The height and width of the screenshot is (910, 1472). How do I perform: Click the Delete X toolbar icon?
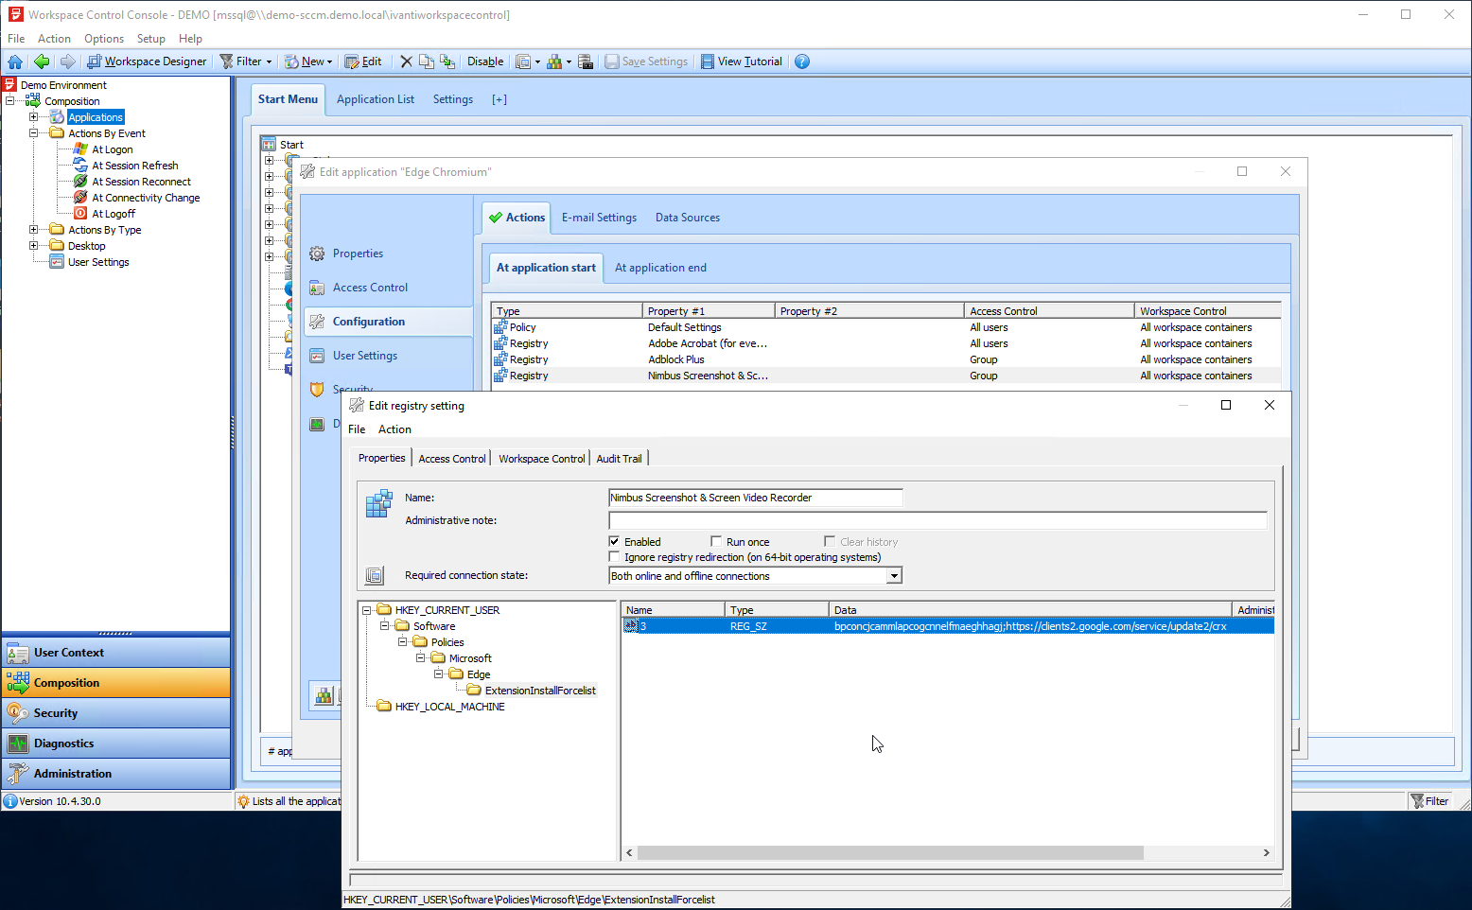coord(406,61)
